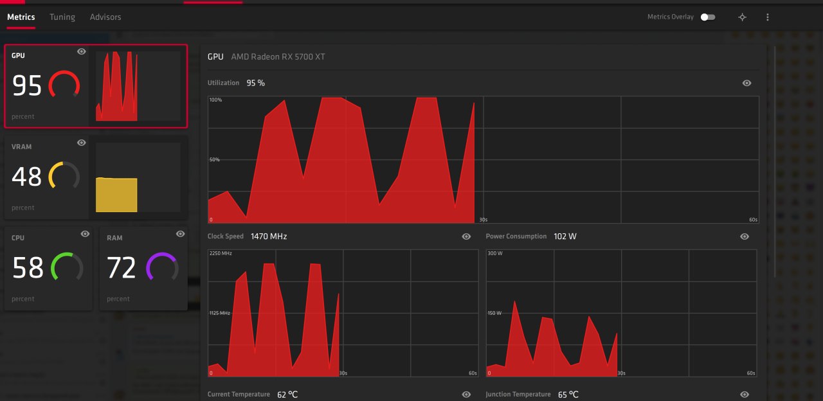Click the Power Consumption label

516,236
